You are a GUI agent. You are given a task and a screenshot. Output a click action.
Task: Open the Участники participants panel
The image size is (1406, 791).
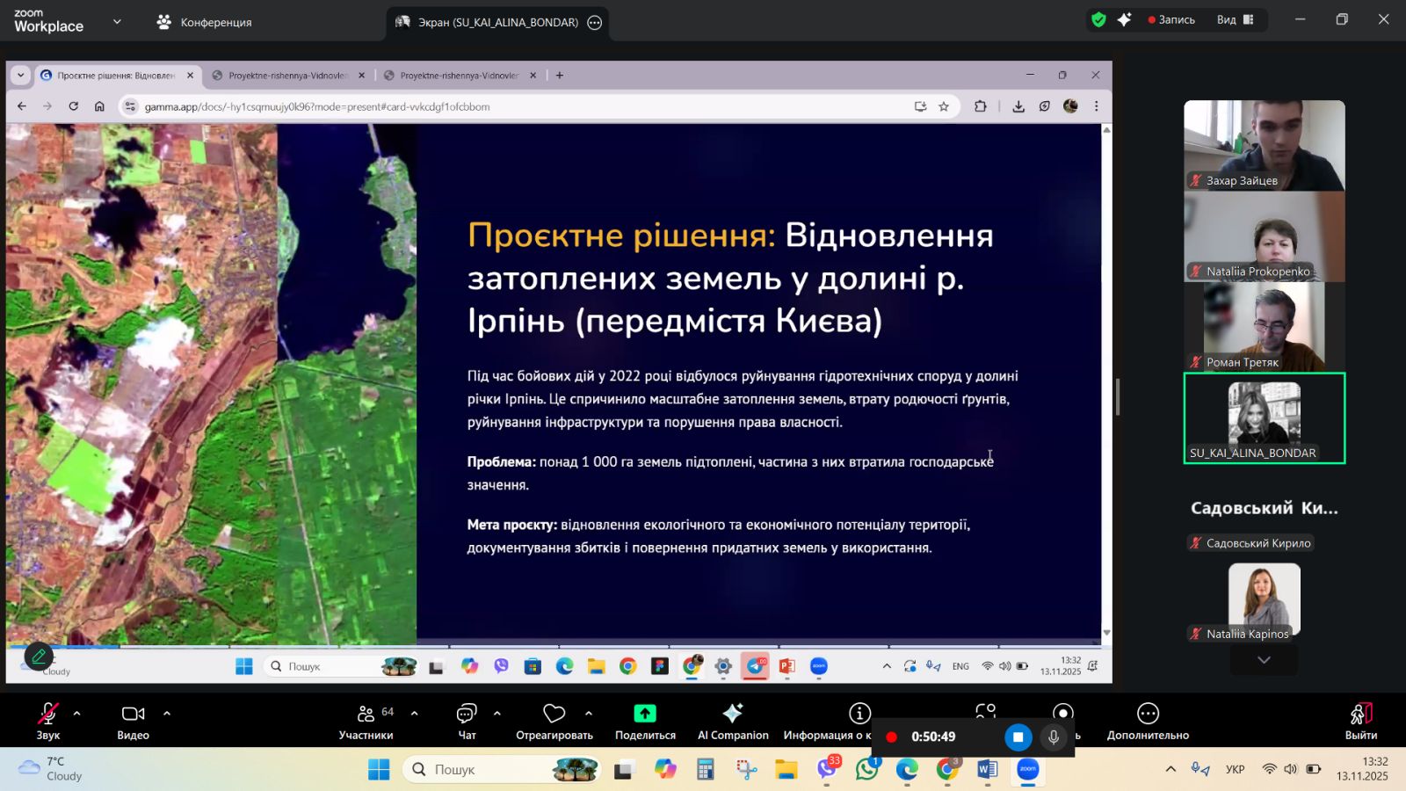(x=366, y=720)
